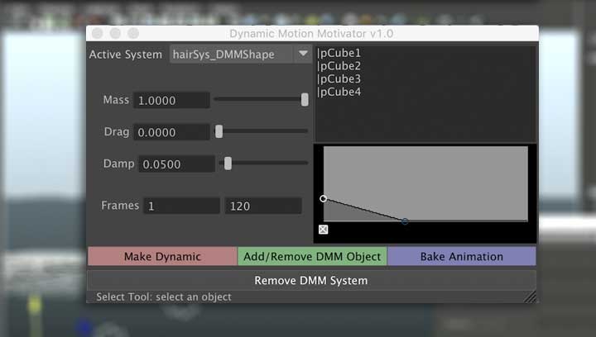Click the Drag value input field
The height and width of the screenshot is (337, 596).
coord(171,132)
